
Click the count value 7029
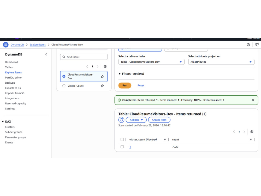pyautogui.click(x=175, y=147)
